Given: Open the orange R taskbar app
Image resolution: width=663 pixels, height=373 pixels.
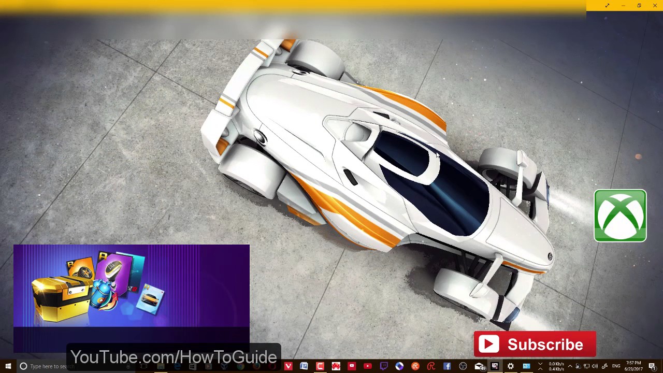Looking at the screenshot, I should tap(415, 366).
